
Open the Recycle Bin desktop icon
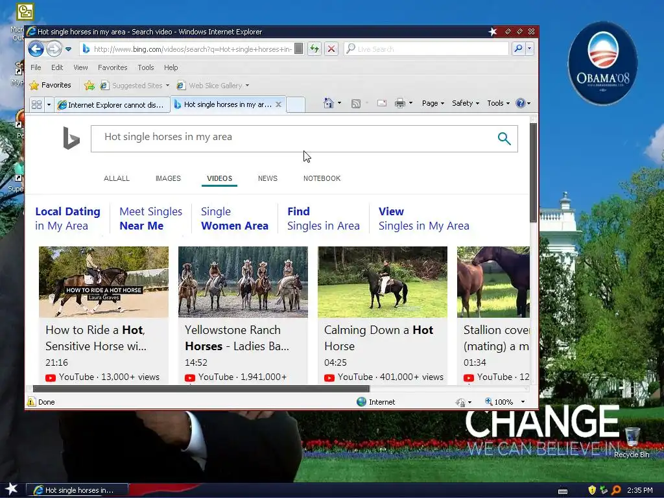pos(632,442)
